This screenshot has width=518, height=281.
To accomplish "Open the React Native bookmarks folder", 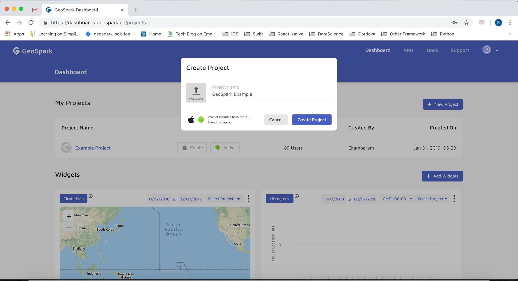I will [286, 34].
